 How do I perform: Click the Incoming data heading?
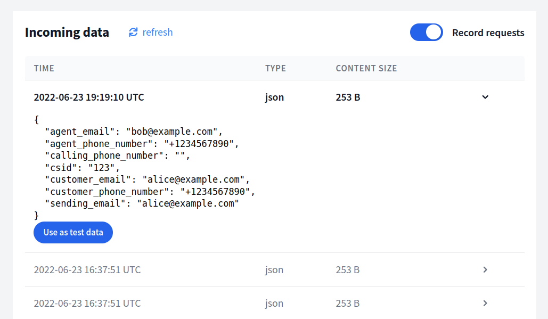pyautogui.click(x=67, y=32)
